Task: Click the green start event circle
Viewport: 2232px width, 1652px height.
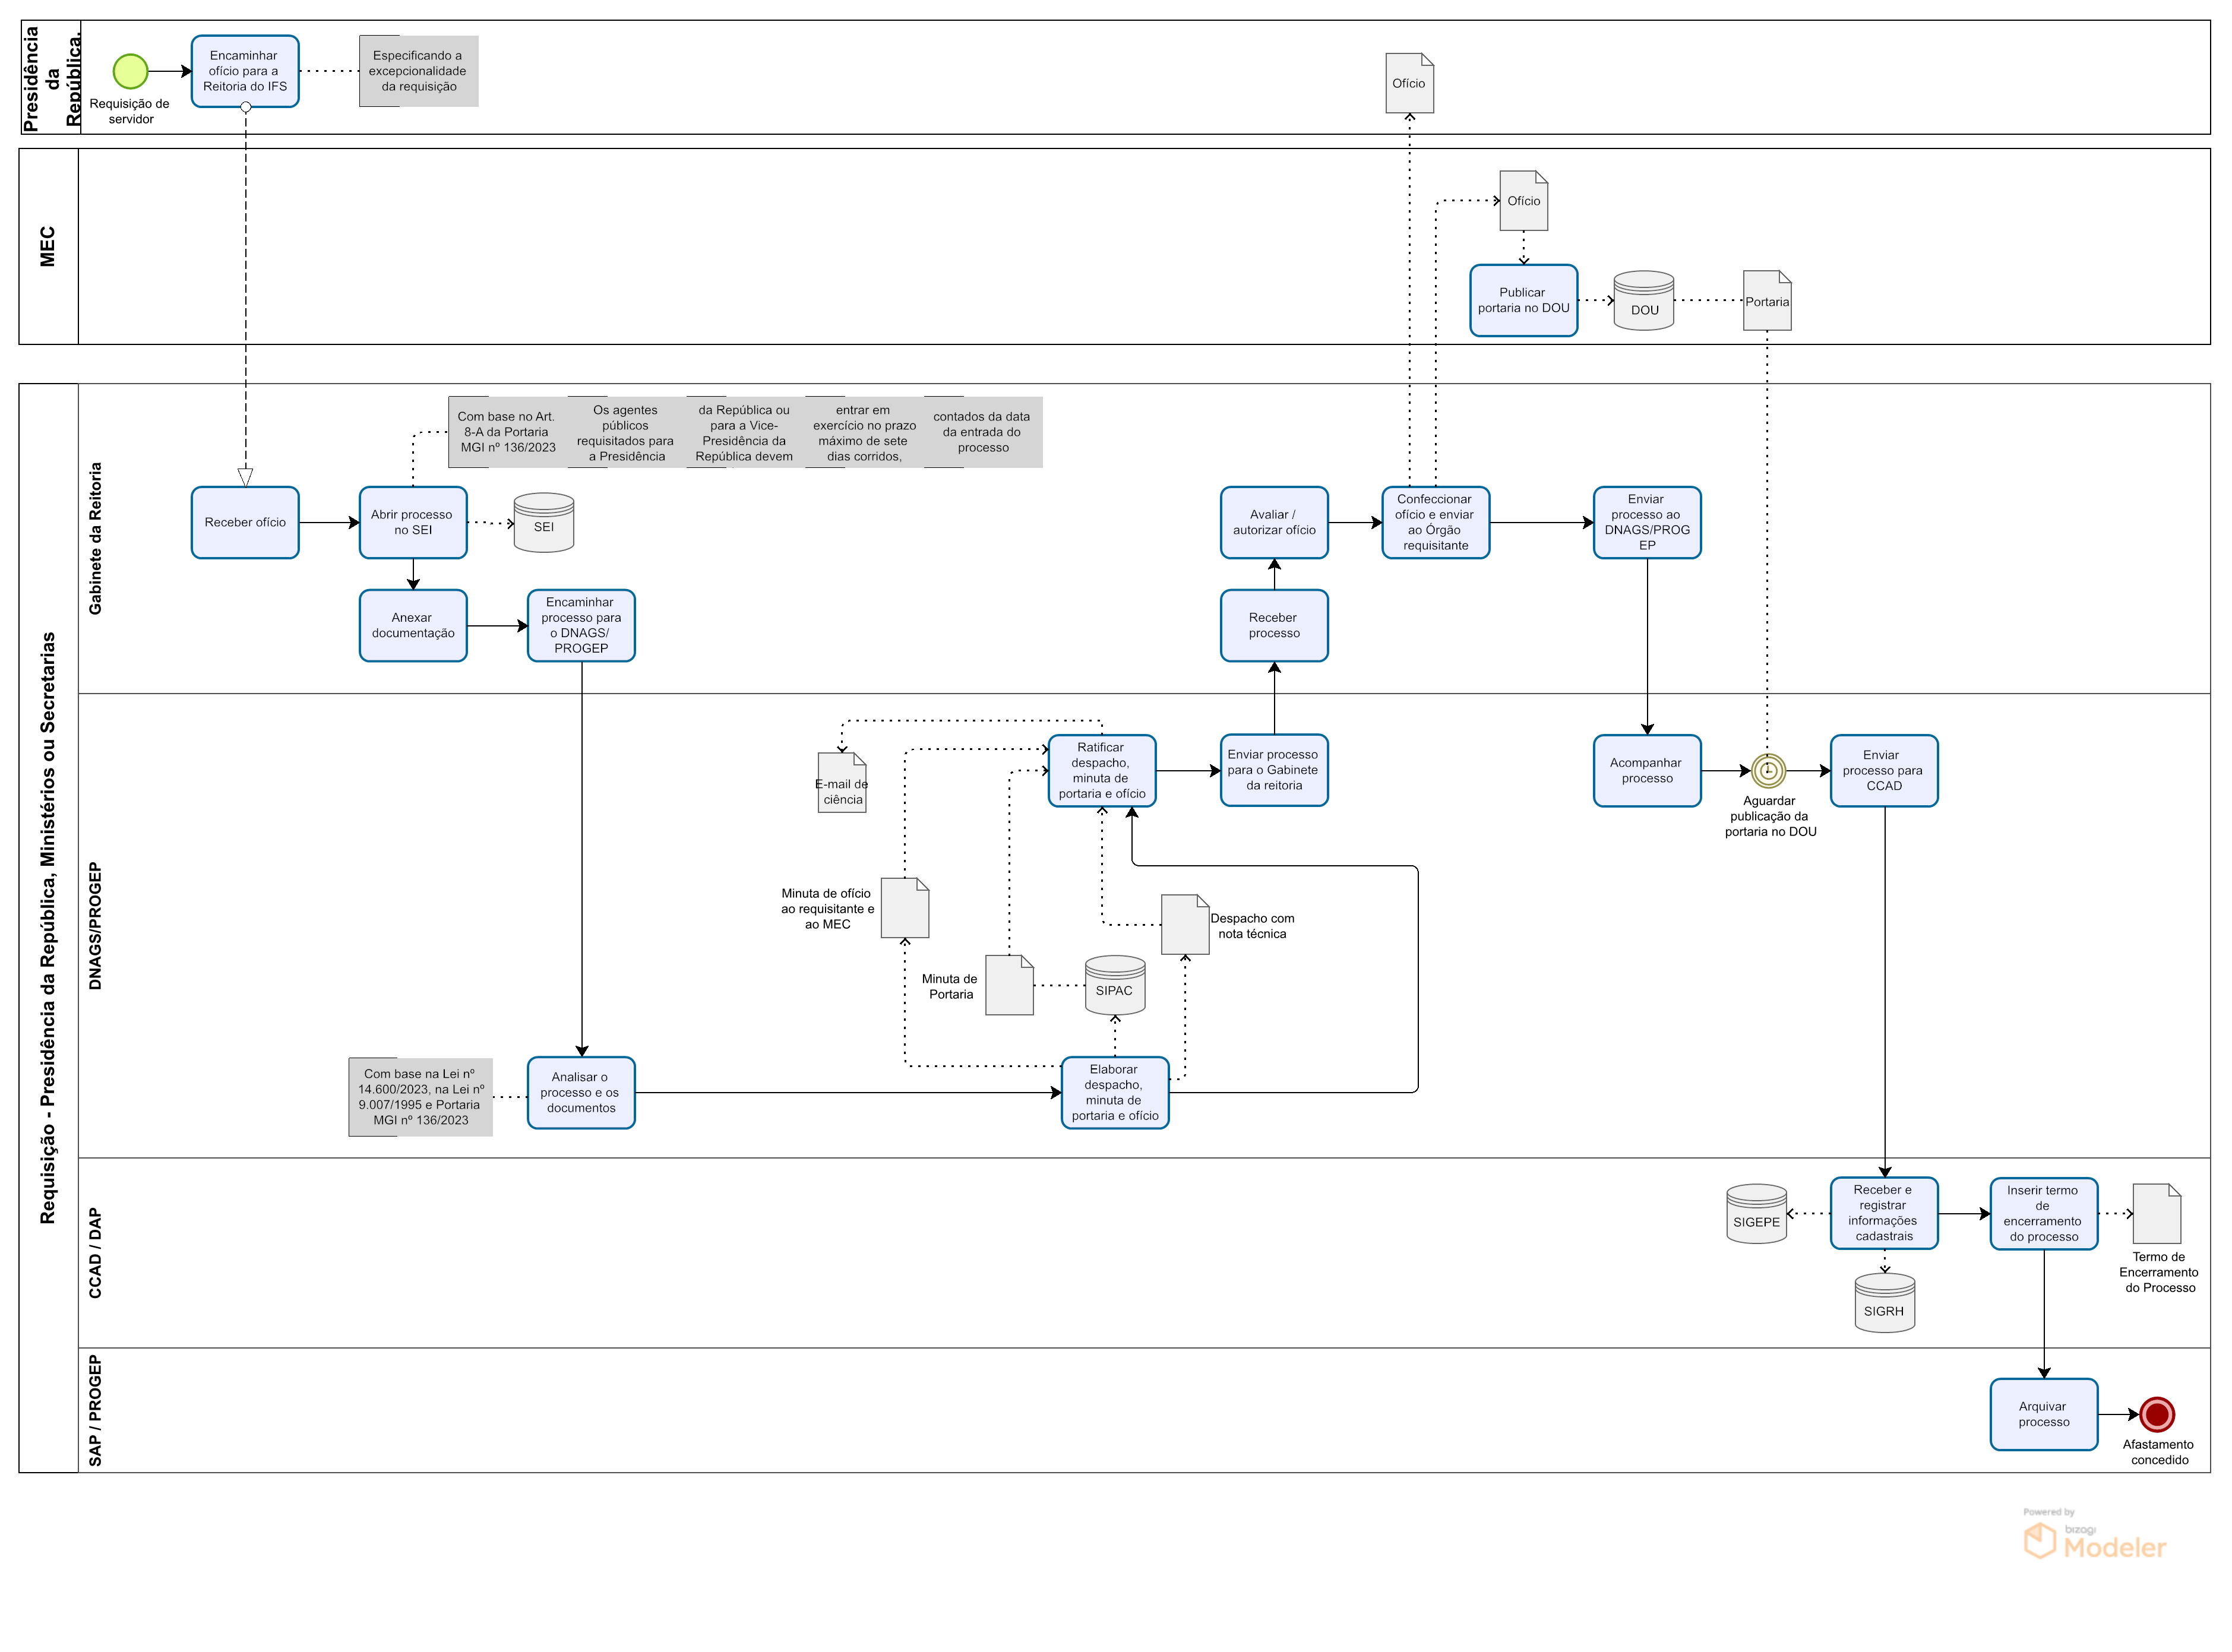Action: (x=130, y=71)
